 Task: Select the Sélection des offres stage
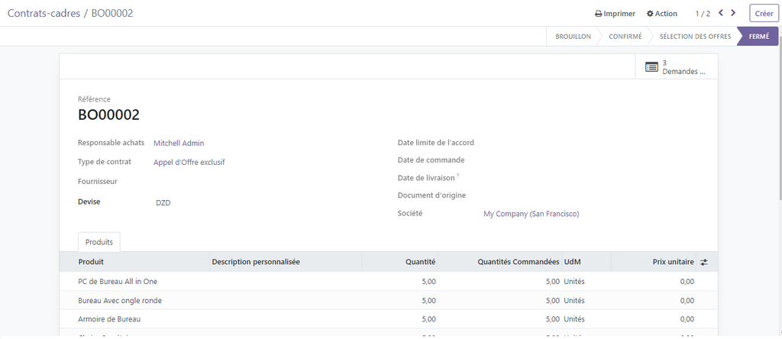pos(695,37)
